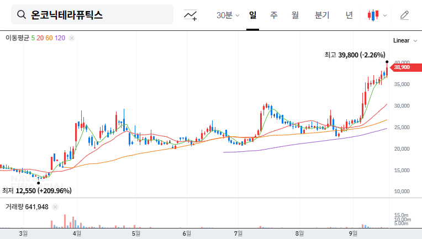Switch to the 월 monthly tab
422x239 pixels.
(x=295, y=15)
